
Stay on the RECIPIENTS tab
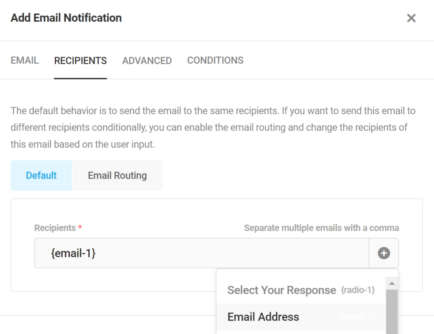pos(80,61)
